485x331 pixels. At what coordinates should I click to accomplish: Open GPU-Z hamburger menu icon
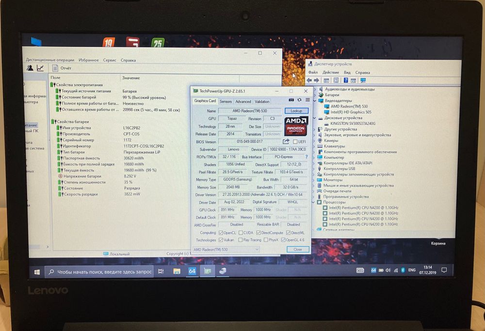click(x=307, y=100)
